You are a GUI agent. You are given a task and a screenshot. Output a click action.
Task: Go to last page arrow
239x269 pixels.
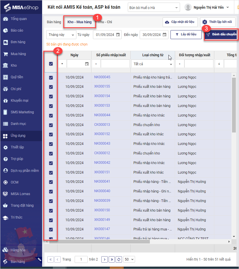112,259
